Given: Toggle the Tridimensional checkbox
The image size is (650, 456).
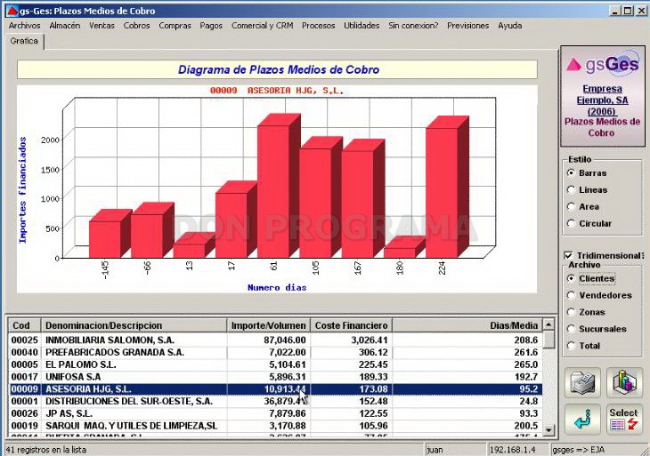Looking at the screenshot, I should tap(568, 256).
